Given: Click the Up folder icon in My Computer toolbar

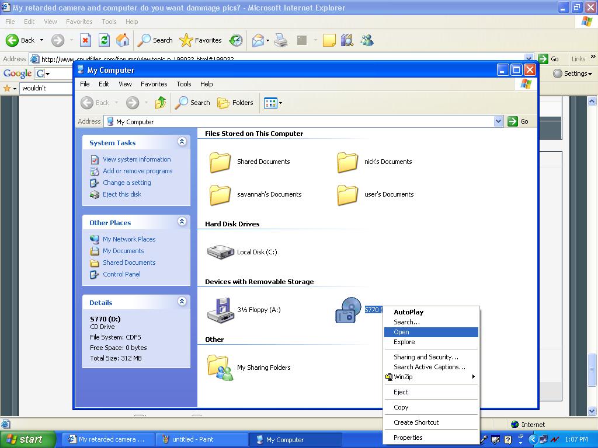Looking at the screenshot, I should coord(161,103).
